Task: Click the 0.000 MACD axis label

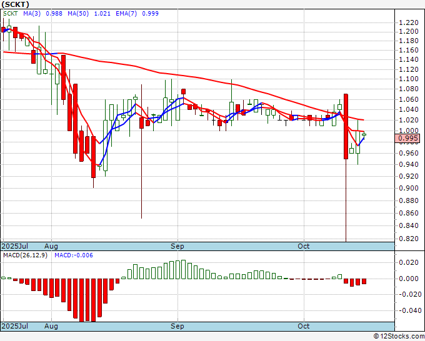Action: coord(409,279)
